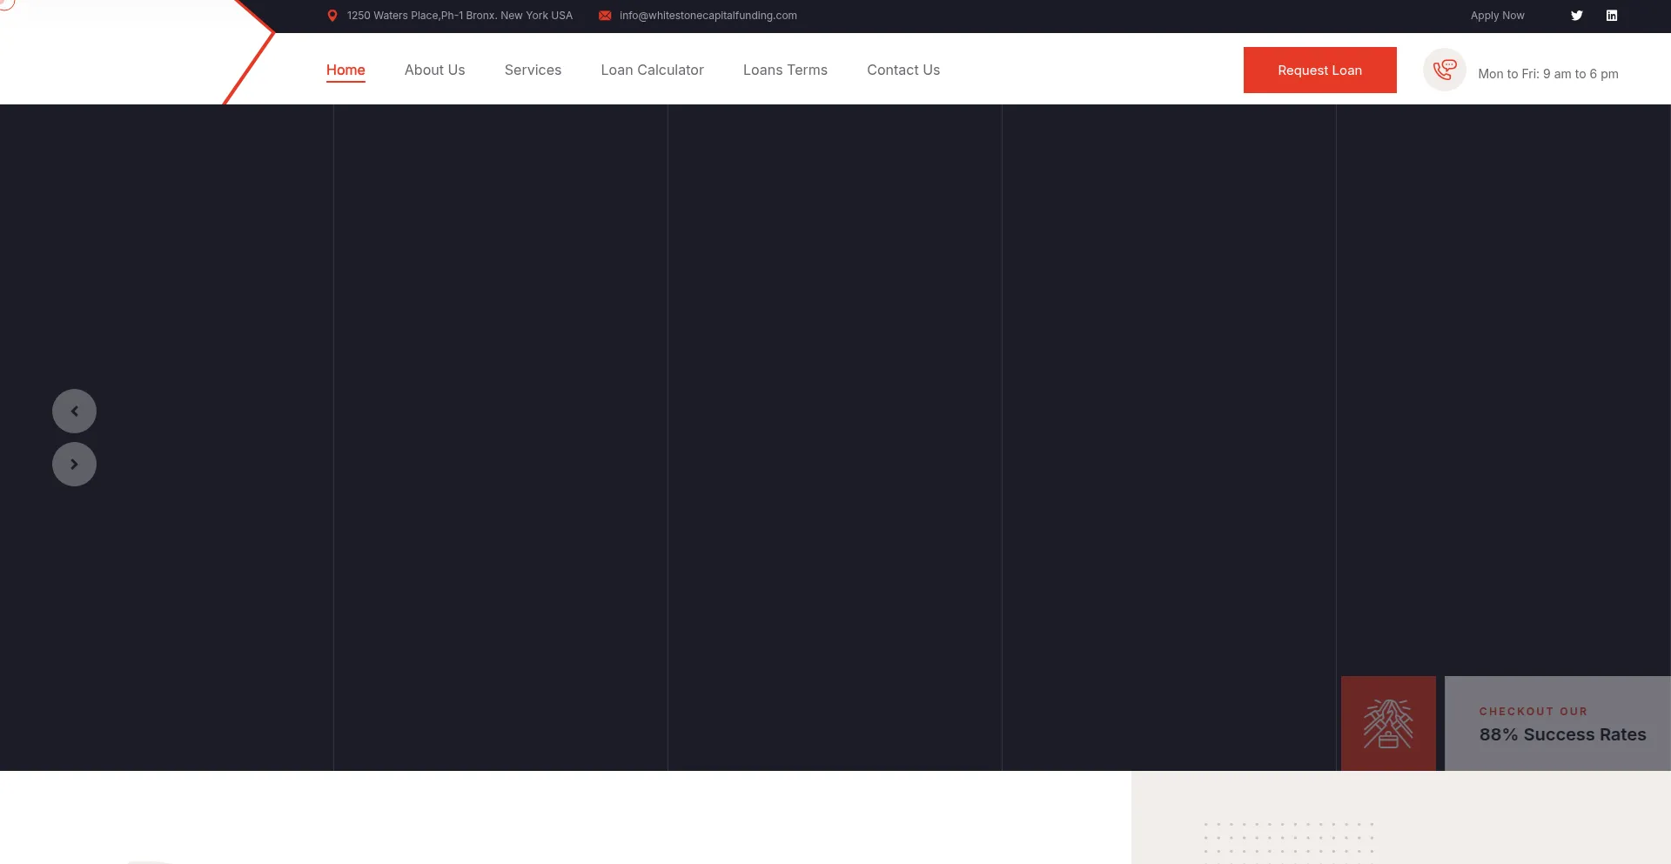Click Mon to Fri hours text
The width and height of the screenshot is (1671, 864).
(x=1547, y=74)
